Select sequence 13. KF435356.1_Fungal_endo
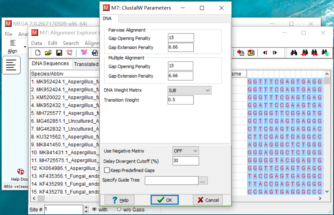Image resolution: width=334 pixels, height=215 pixels. 65,176
